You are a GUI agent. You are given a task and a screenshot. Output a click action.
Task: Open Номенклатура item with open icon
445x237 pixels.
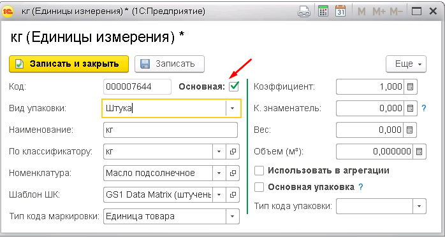(233, 173)
